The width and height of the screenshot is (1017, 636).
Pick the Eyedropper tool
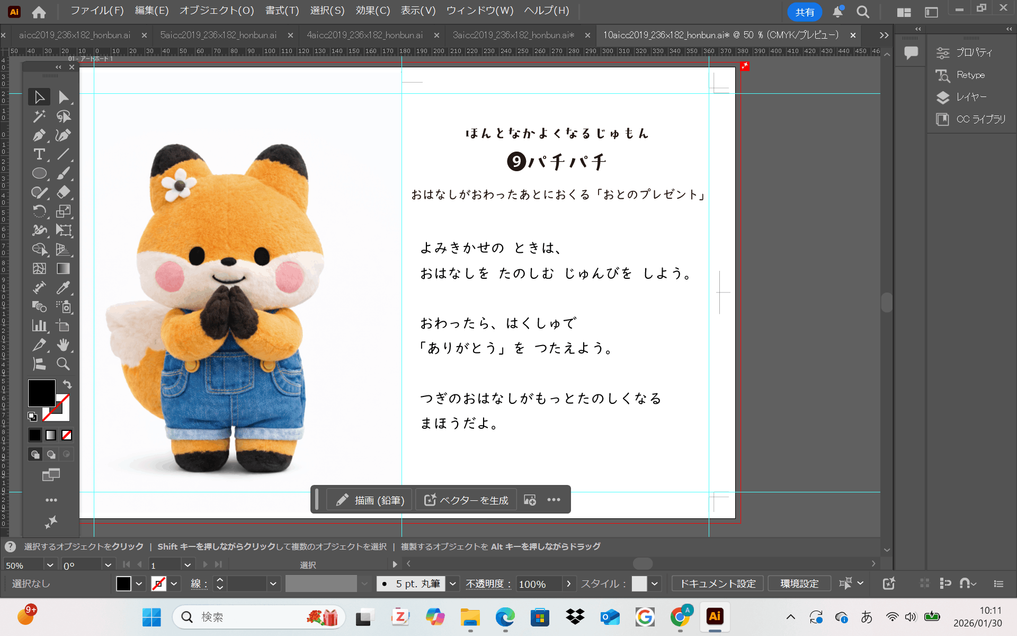(x=63, y=288)
